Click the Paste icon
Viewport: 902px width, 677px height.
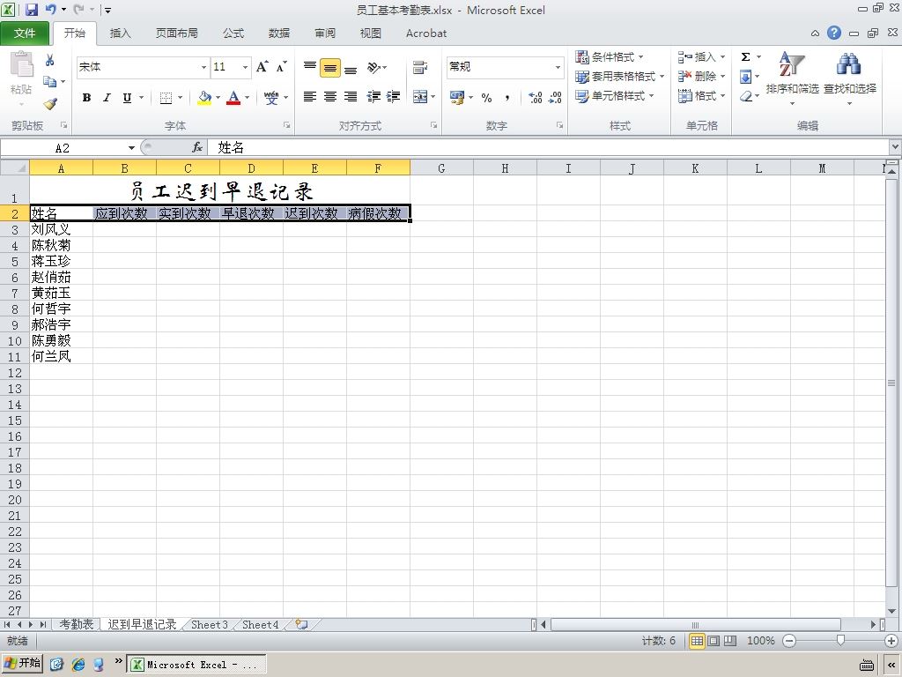coord(21,64)
